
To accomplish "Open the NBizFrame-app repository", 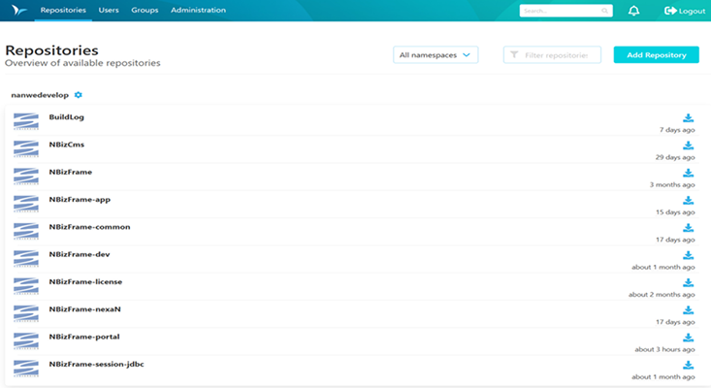I will tap(80, 200).
